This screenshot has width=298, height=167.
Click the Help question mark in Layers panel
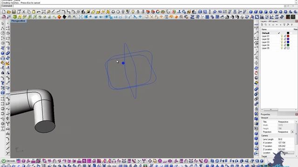[292, 25]
